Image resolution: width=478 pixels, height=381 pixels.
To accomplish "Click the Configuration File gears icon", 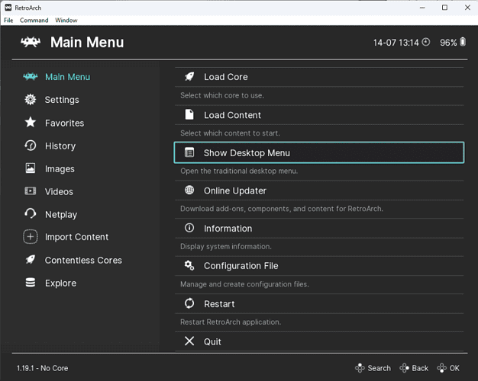I will tap(189, 266).
